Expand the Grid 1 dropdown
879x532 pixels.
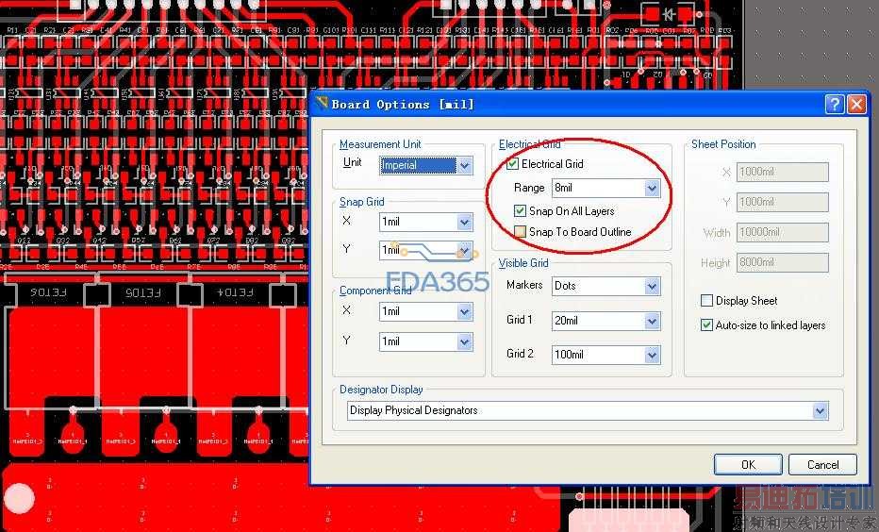point(652,321)
